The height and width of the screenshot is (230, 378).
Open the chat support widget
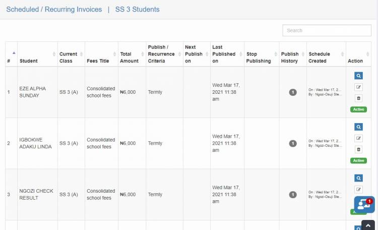pyautogui.click(x=364, y=205)
